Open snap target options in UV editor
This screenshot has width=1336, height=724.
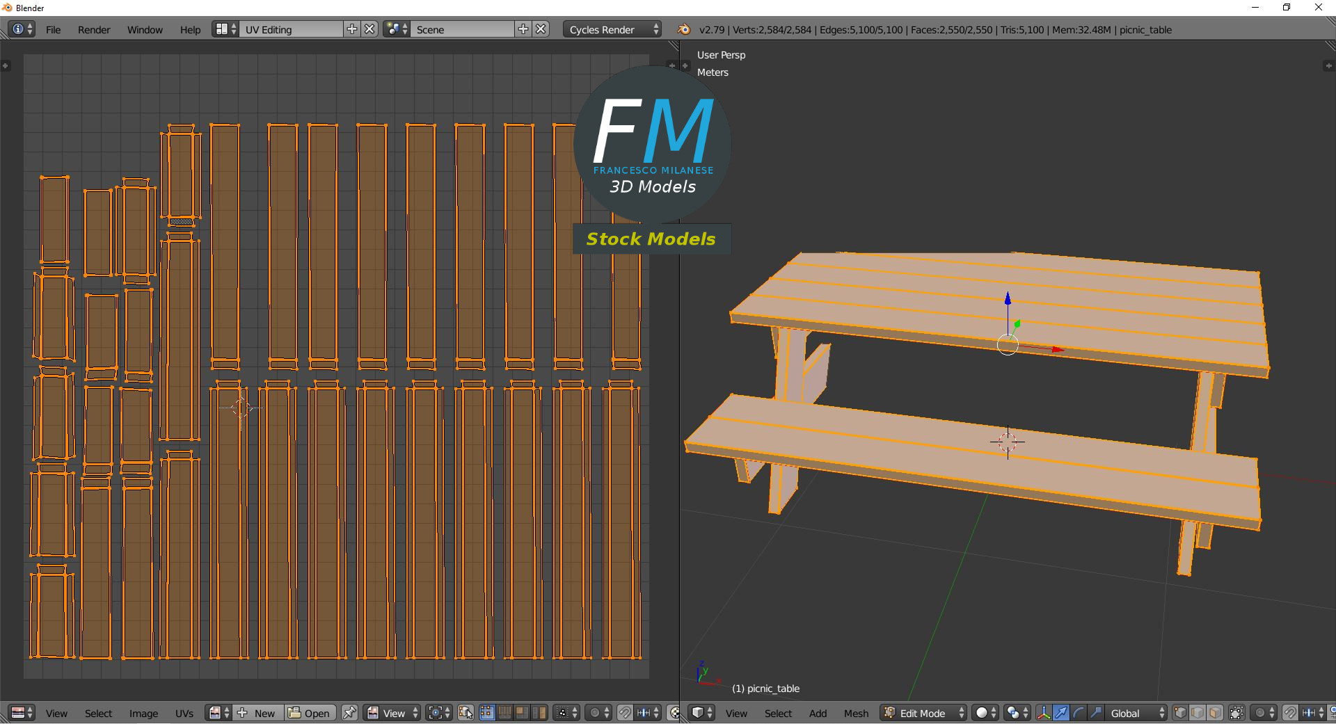pos(649,713)
